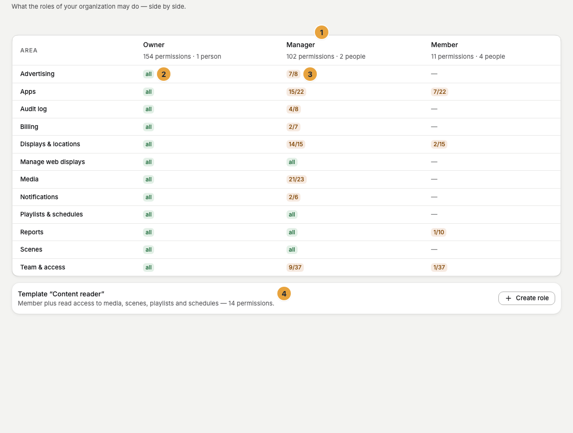Click "154 permissions · 1 person" text
The image size is (573, 433).
[x=182, y=57]
